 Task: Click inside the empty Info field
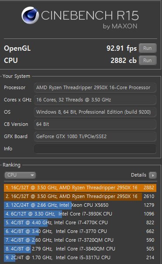(95, 149)
